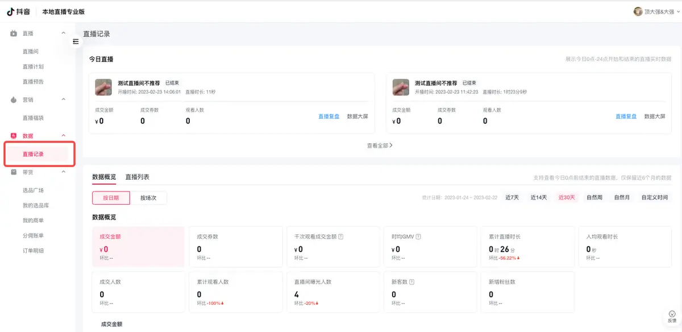Screen dimensions: 682x332
Task: Select the 新客数 metric card
Action: click(430, 292)
